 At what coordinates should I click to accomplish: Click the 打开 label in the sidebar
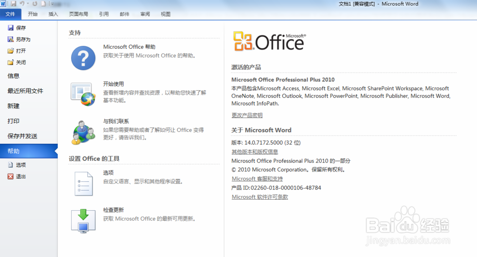click(x=21, y=51)
